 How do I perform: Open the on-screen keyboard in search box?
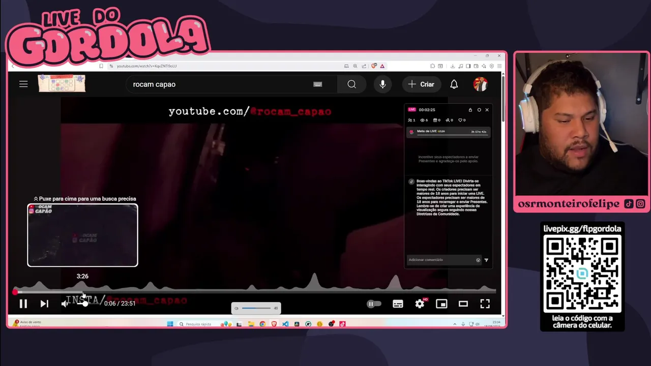[318, 84]
